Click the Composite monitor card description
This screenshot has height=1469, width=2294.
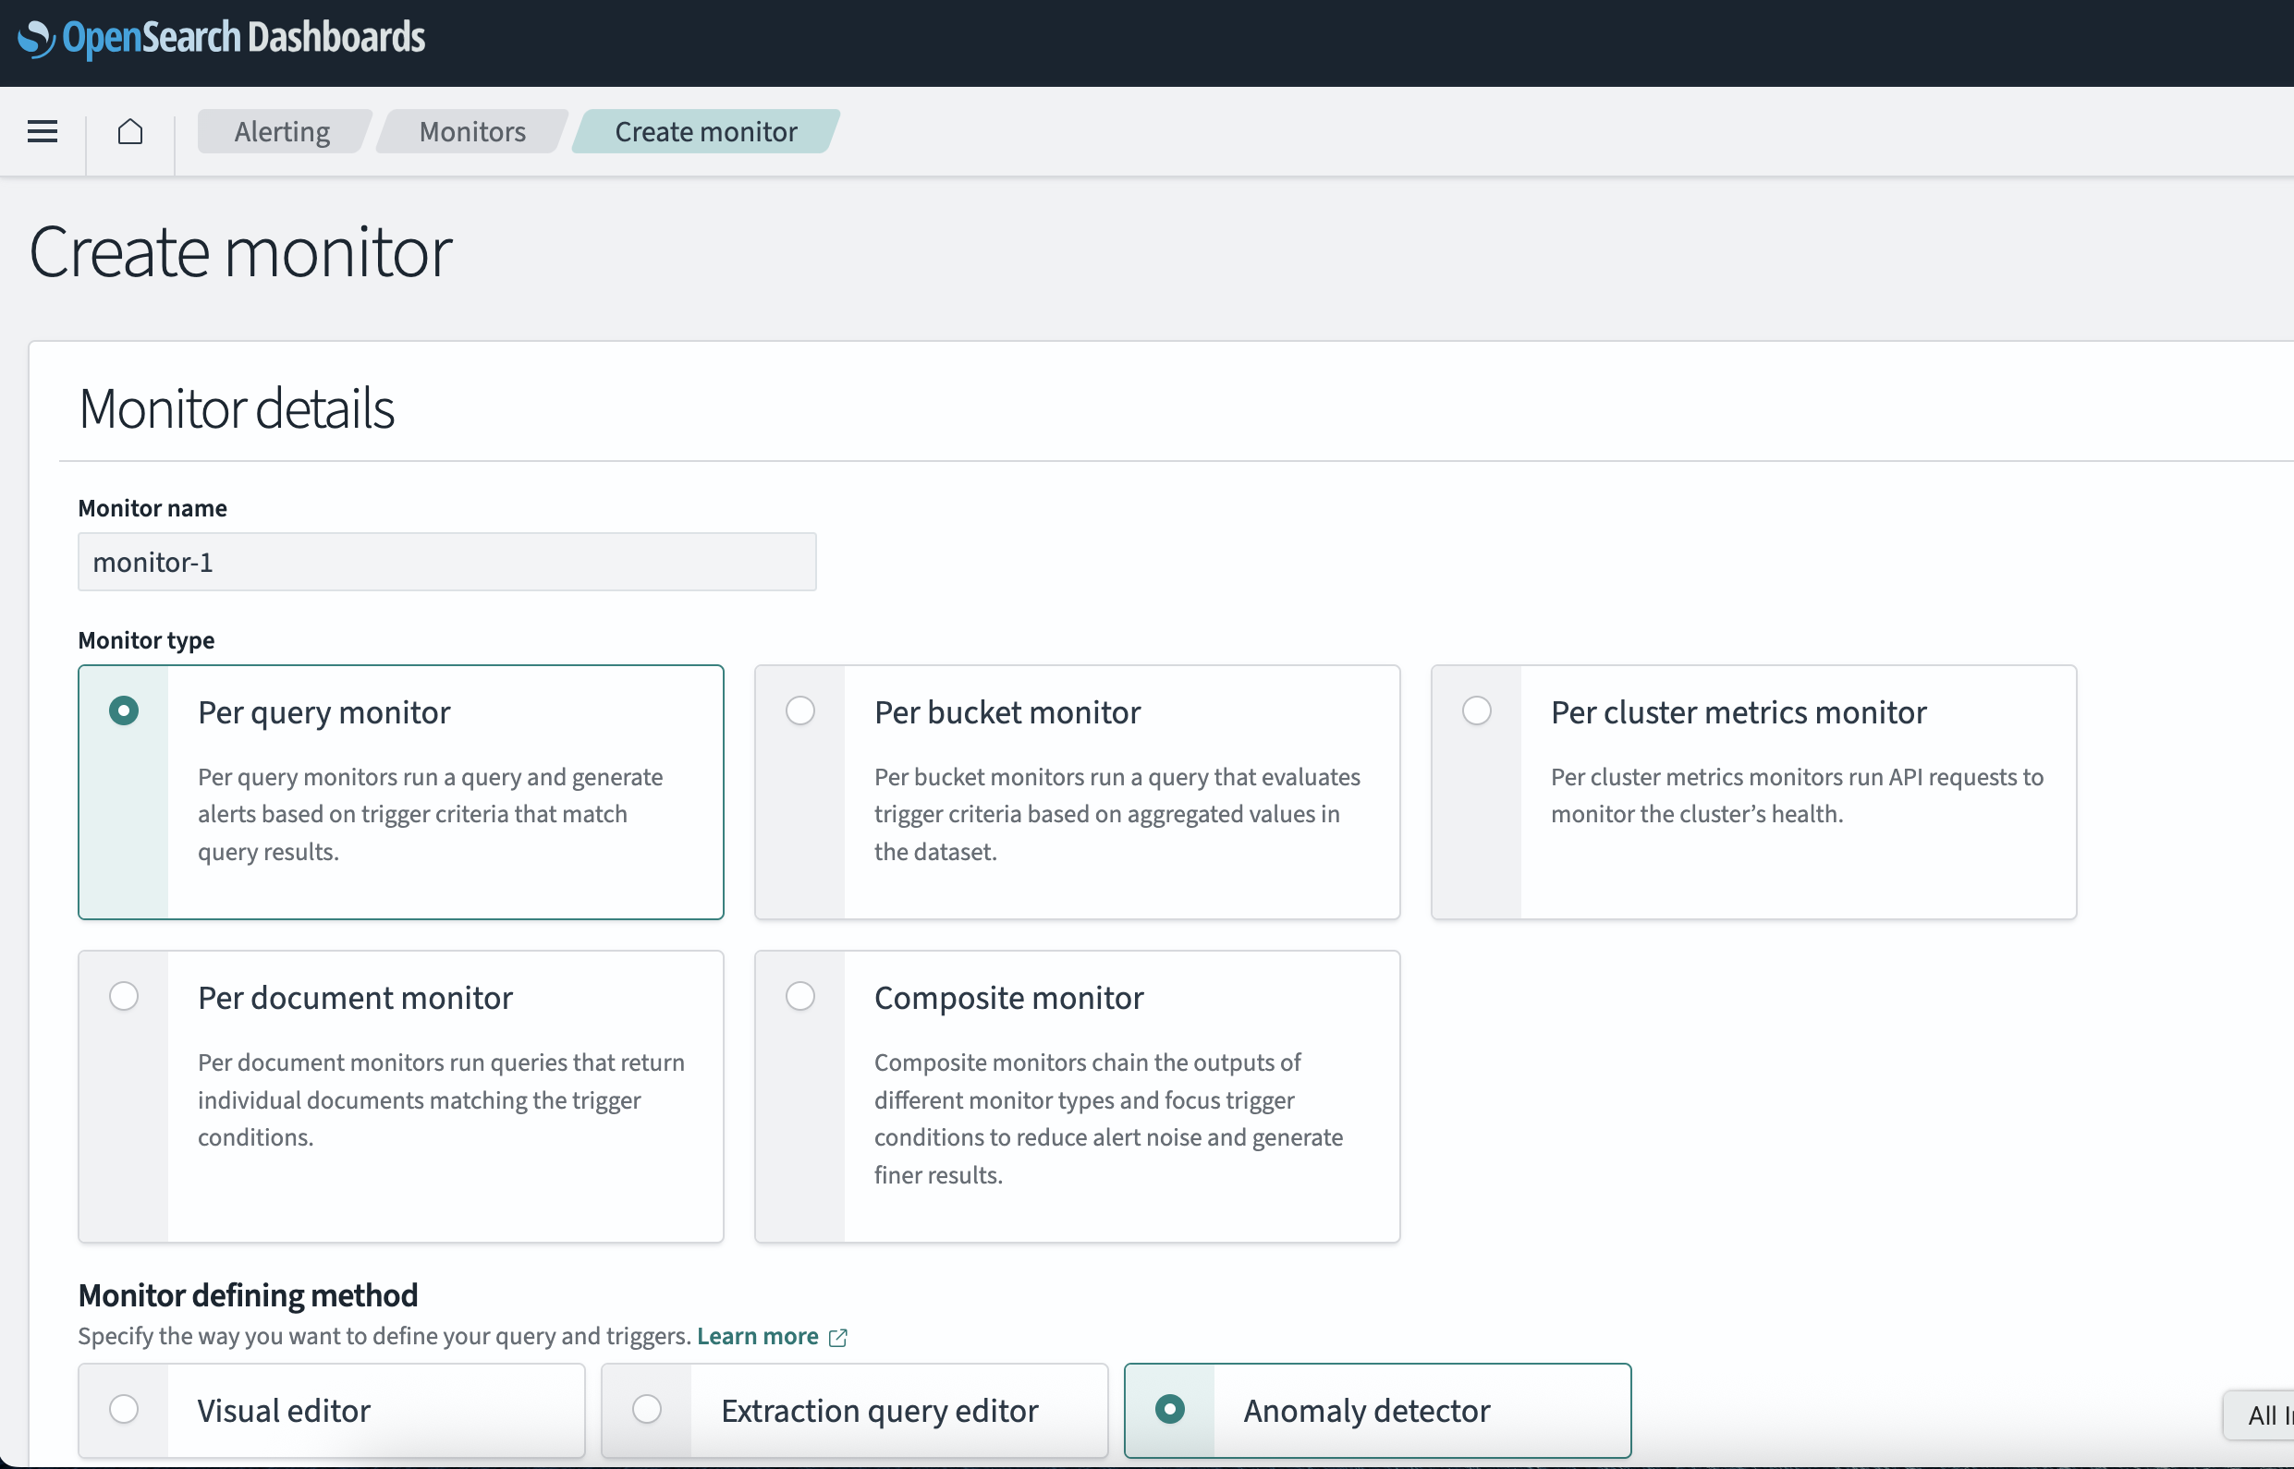1107,1118
